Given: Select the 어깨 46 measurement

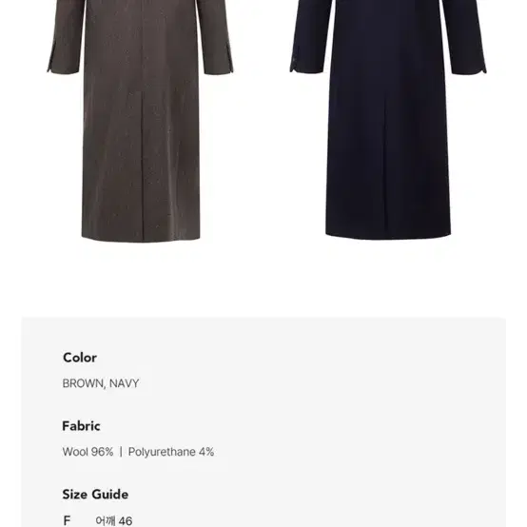Looking at the screenshot, I should tap(114, 521).
